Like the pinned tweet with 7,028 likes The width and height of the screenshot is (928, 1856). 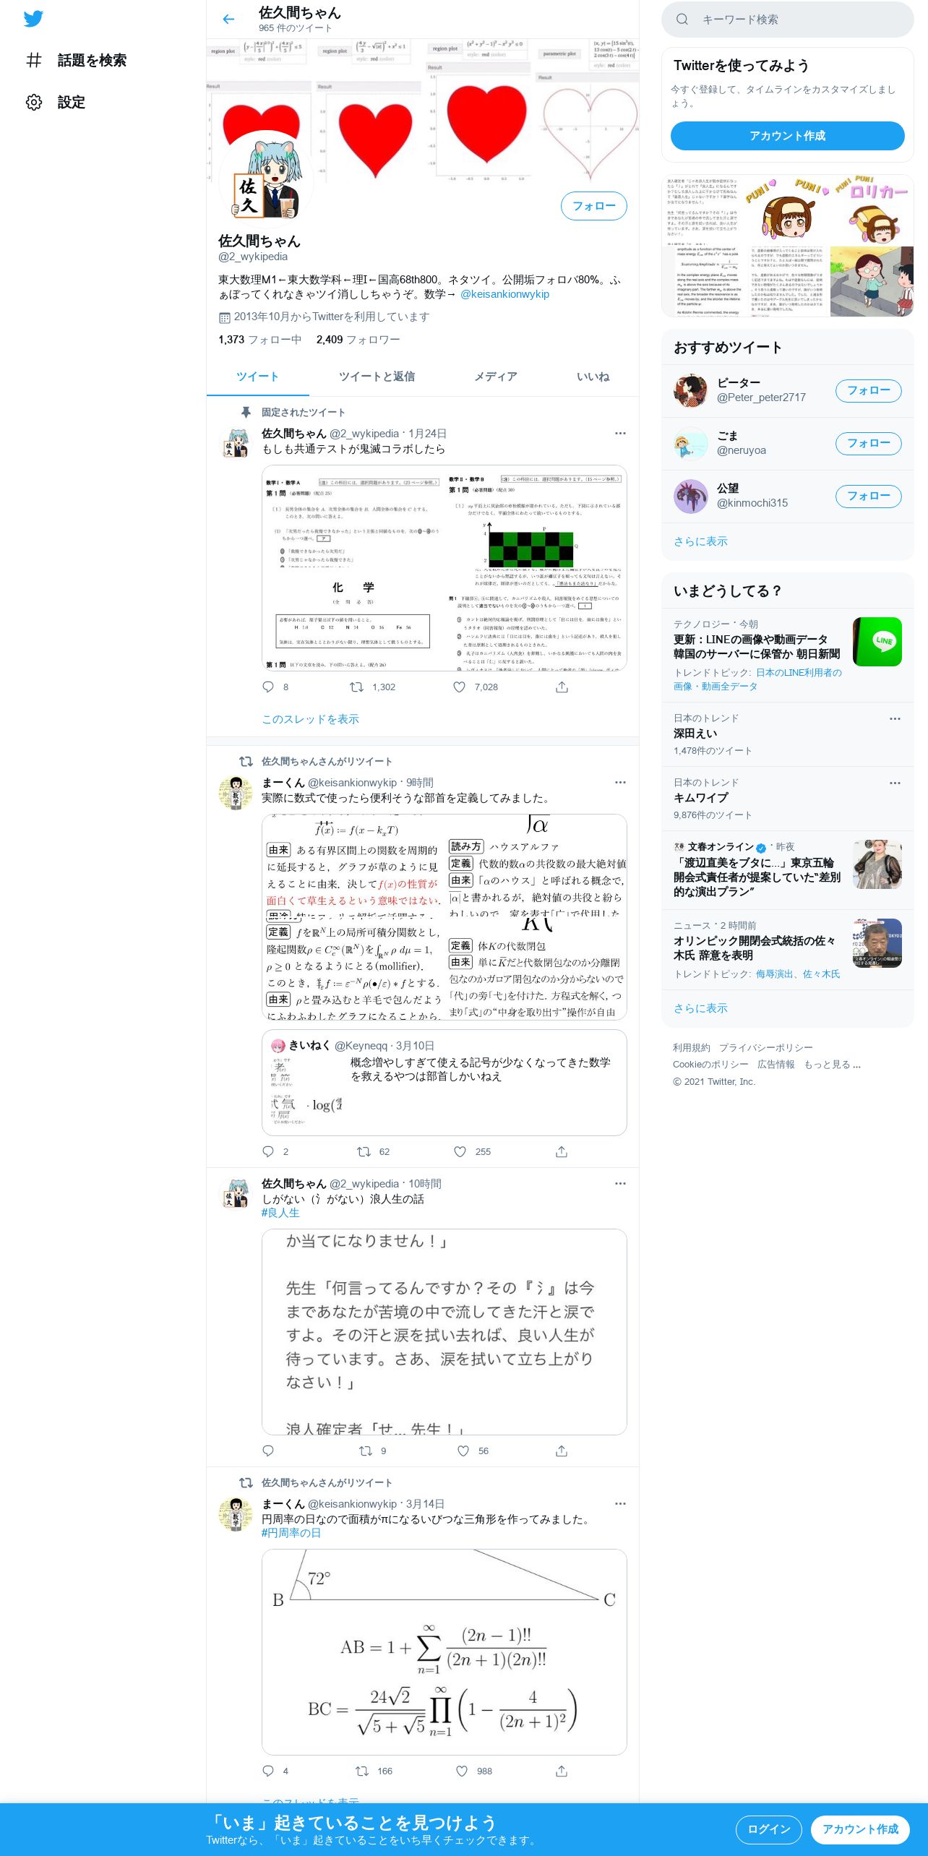(459, 687)
